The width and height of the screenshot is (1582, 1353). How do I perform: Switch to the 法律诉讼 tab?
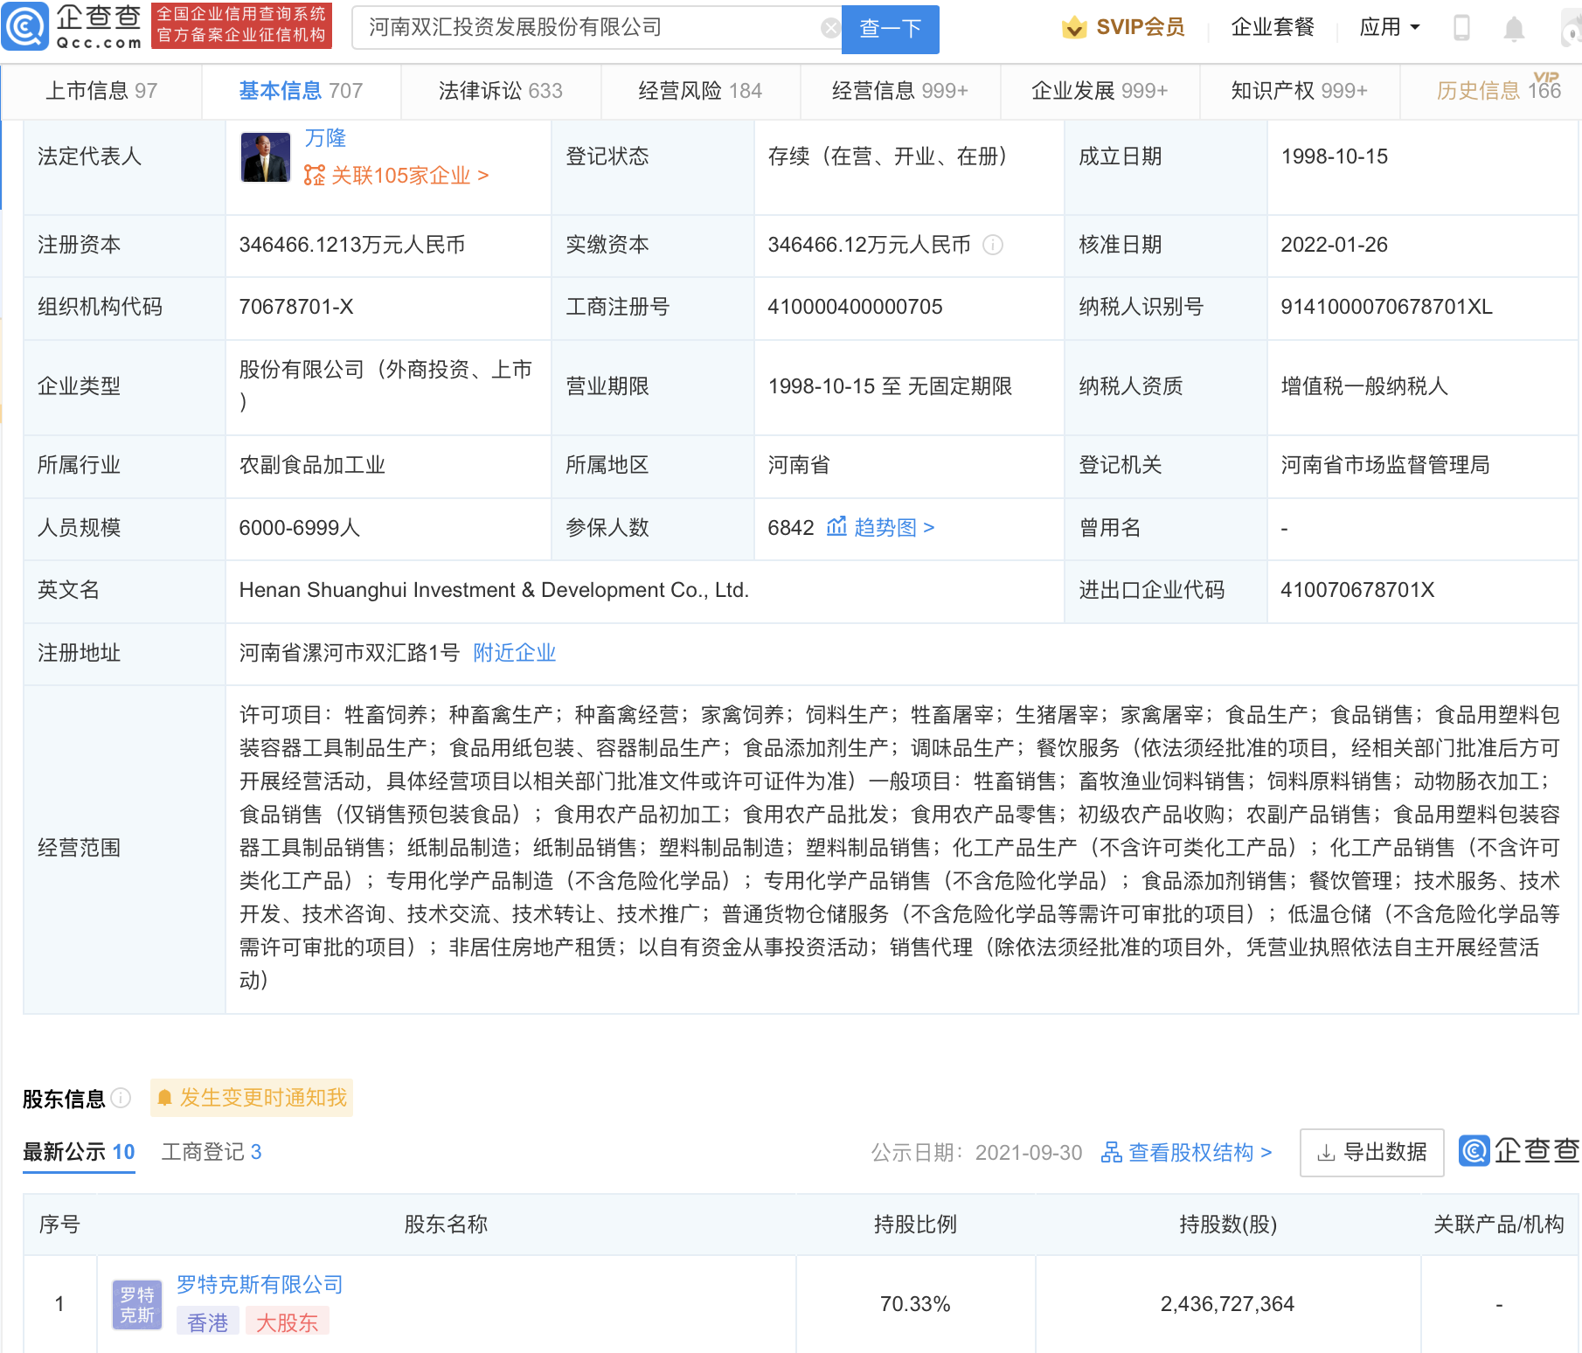pos(500,91)
